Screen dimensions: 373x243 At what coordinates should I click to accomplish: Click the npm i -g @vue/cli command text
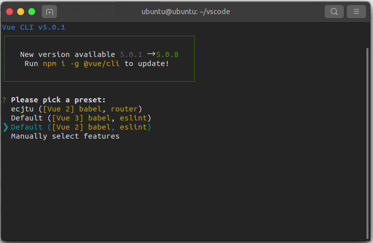pos(81,64)
